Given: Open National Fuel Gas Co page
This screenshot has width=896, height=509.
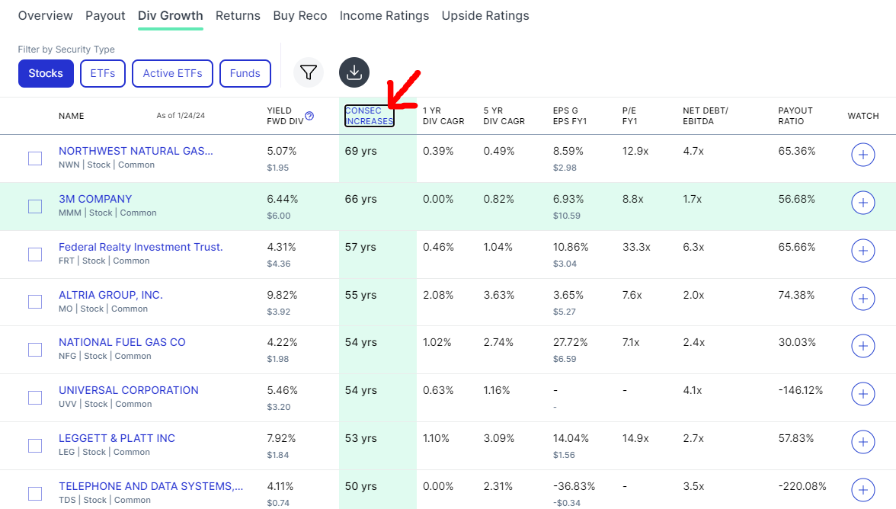Looking at the screenshot, I should 122,342.
